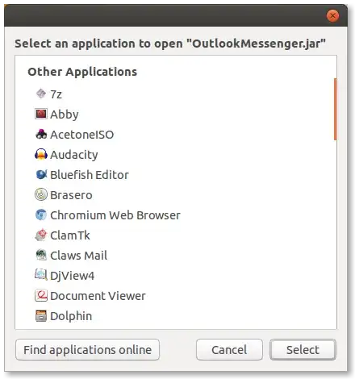Screen dimensions: 355x379
Task: Cancel the application selection dialog
Action: pos(229,350)
